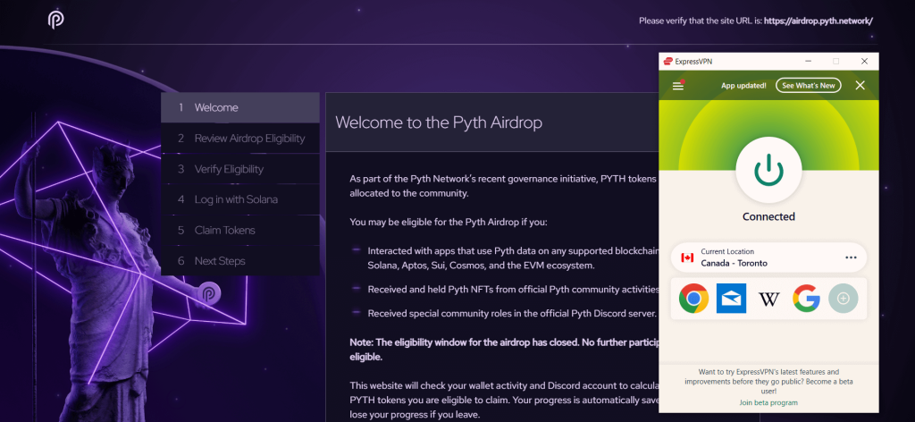Close the ExpressVPN window
915x422 pixels.
[864, 62]
